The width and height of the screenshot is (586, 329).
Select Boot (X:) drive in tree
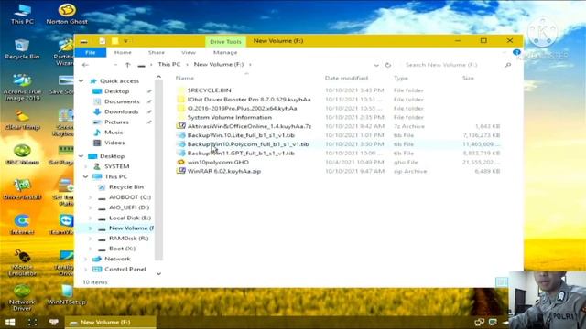click(x=122, y=249)
